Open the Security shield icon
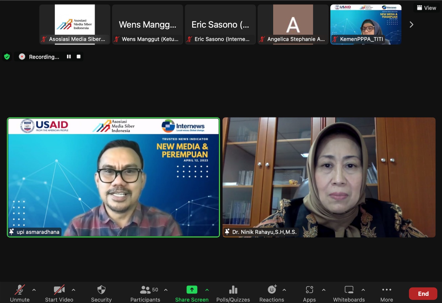The width and height of the screenshot is (442, 303). [x=101, y=290]
